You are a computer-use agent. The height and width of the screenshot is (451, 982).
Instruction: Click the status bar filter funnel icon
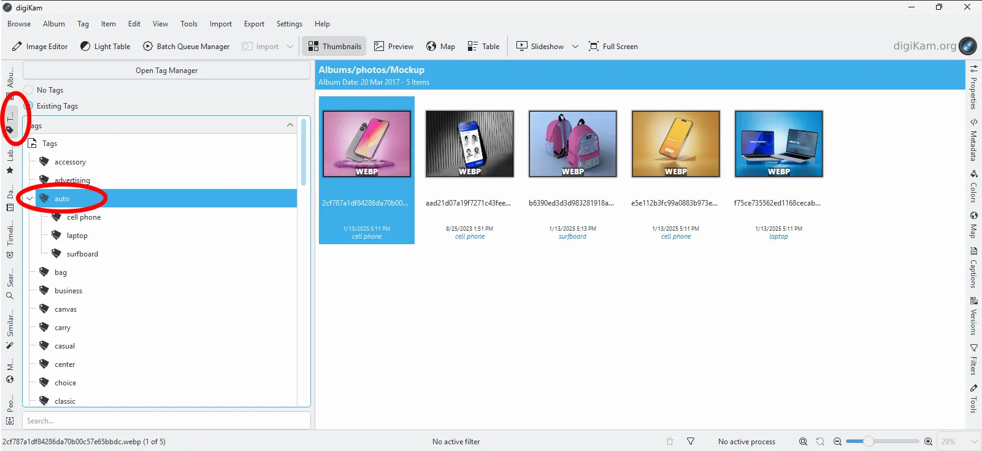click(x=691, y=442)
